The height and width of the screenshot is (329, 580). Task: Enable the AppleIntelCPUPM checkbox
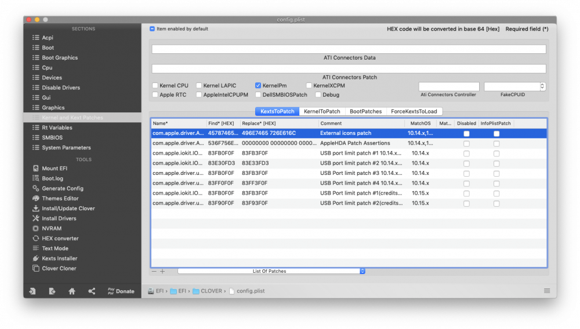tap(199, 94)
